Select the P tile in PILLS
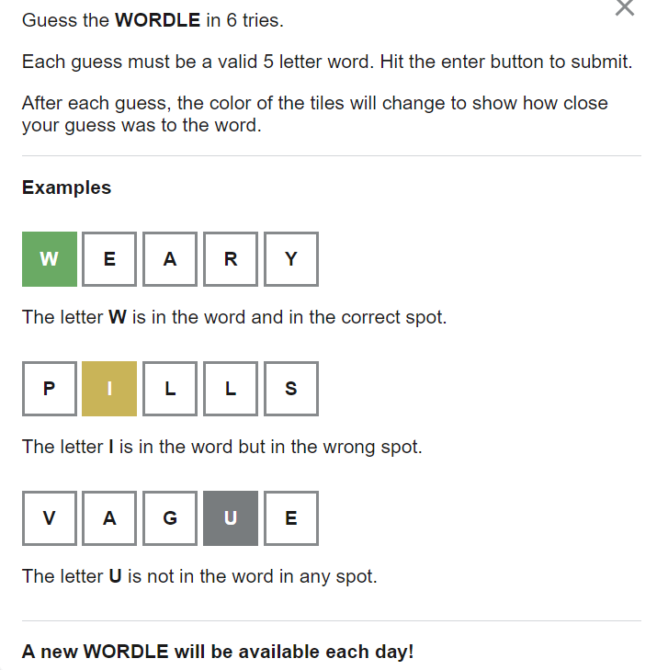Image resolution: width=657 pixels, height=670 pixels. coord(49,389)
